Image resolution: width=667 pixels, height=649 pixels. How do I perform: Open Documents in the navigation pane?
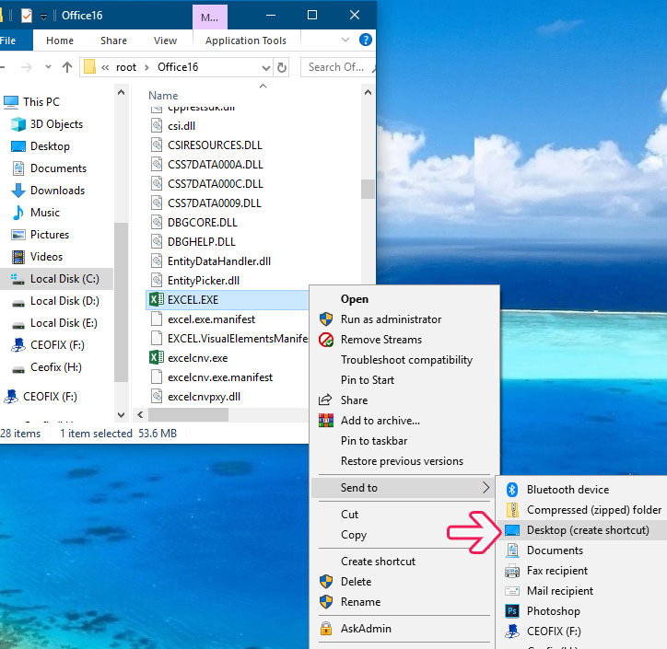click(58, 168)
